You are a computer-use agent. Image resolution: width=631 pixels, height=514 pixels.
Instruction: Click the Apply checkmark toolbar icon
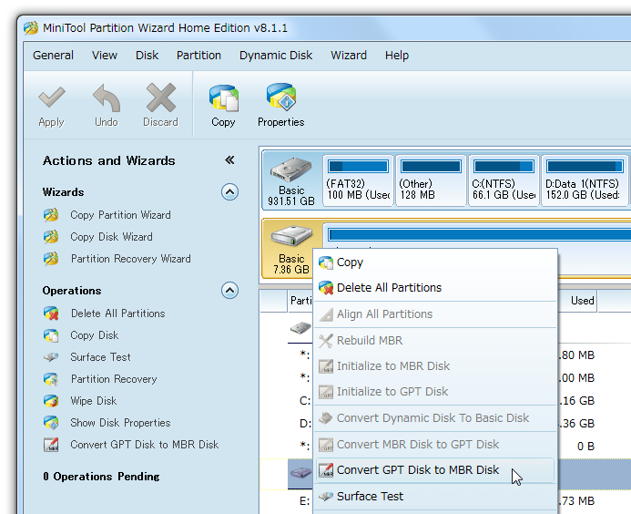(x=51, y=98)
